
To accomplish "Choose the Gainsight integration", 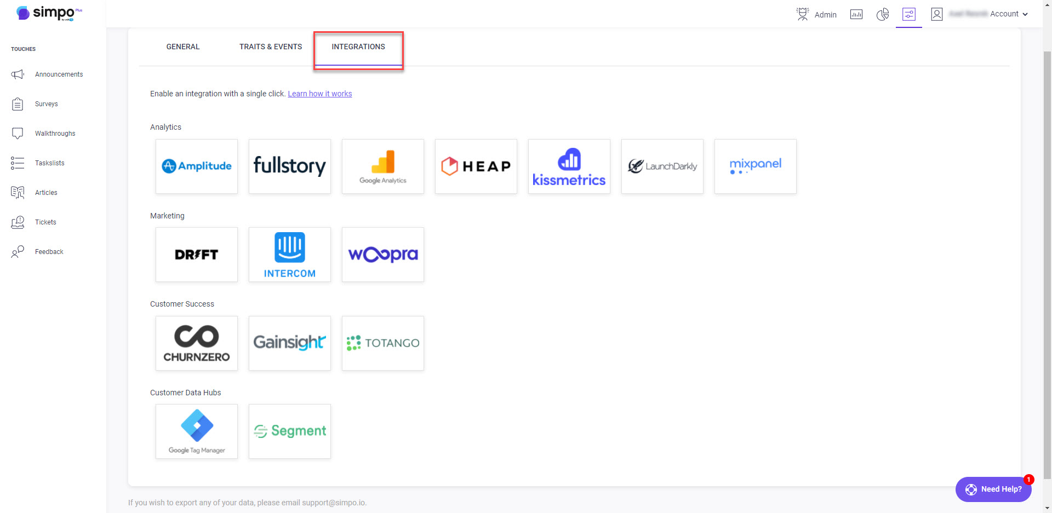I will point(290,343).
